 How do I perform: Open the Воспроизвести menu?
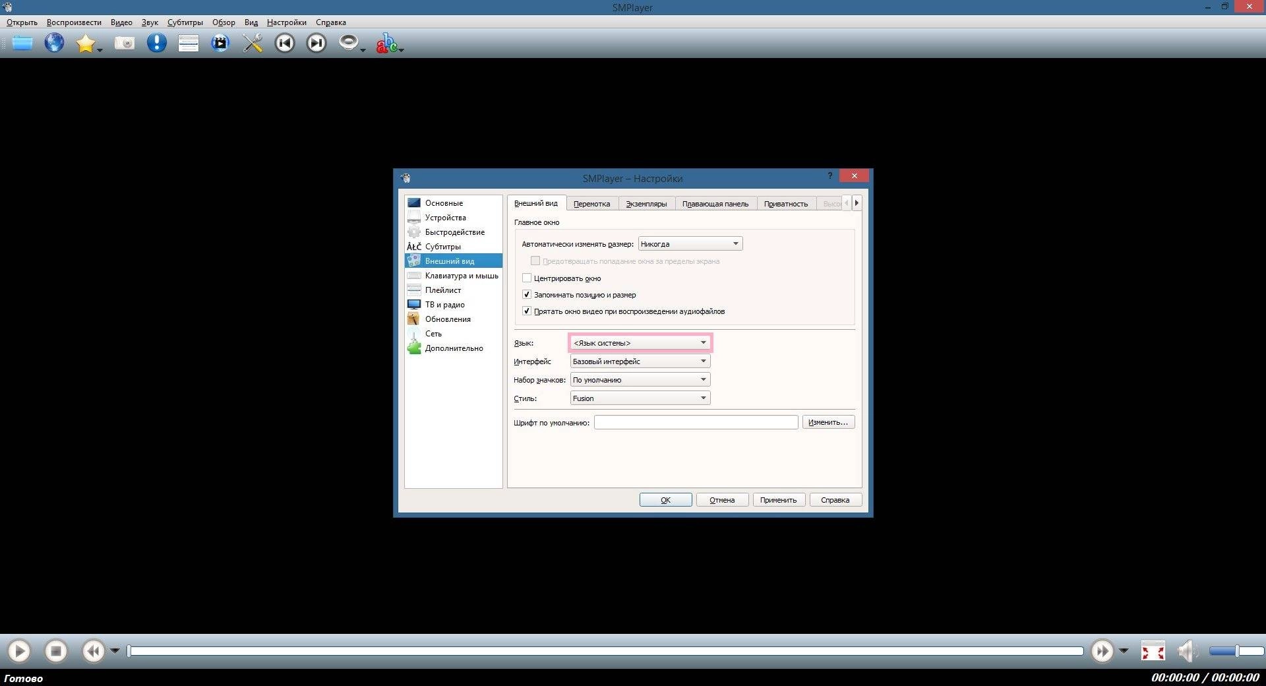tap(74, 22)
